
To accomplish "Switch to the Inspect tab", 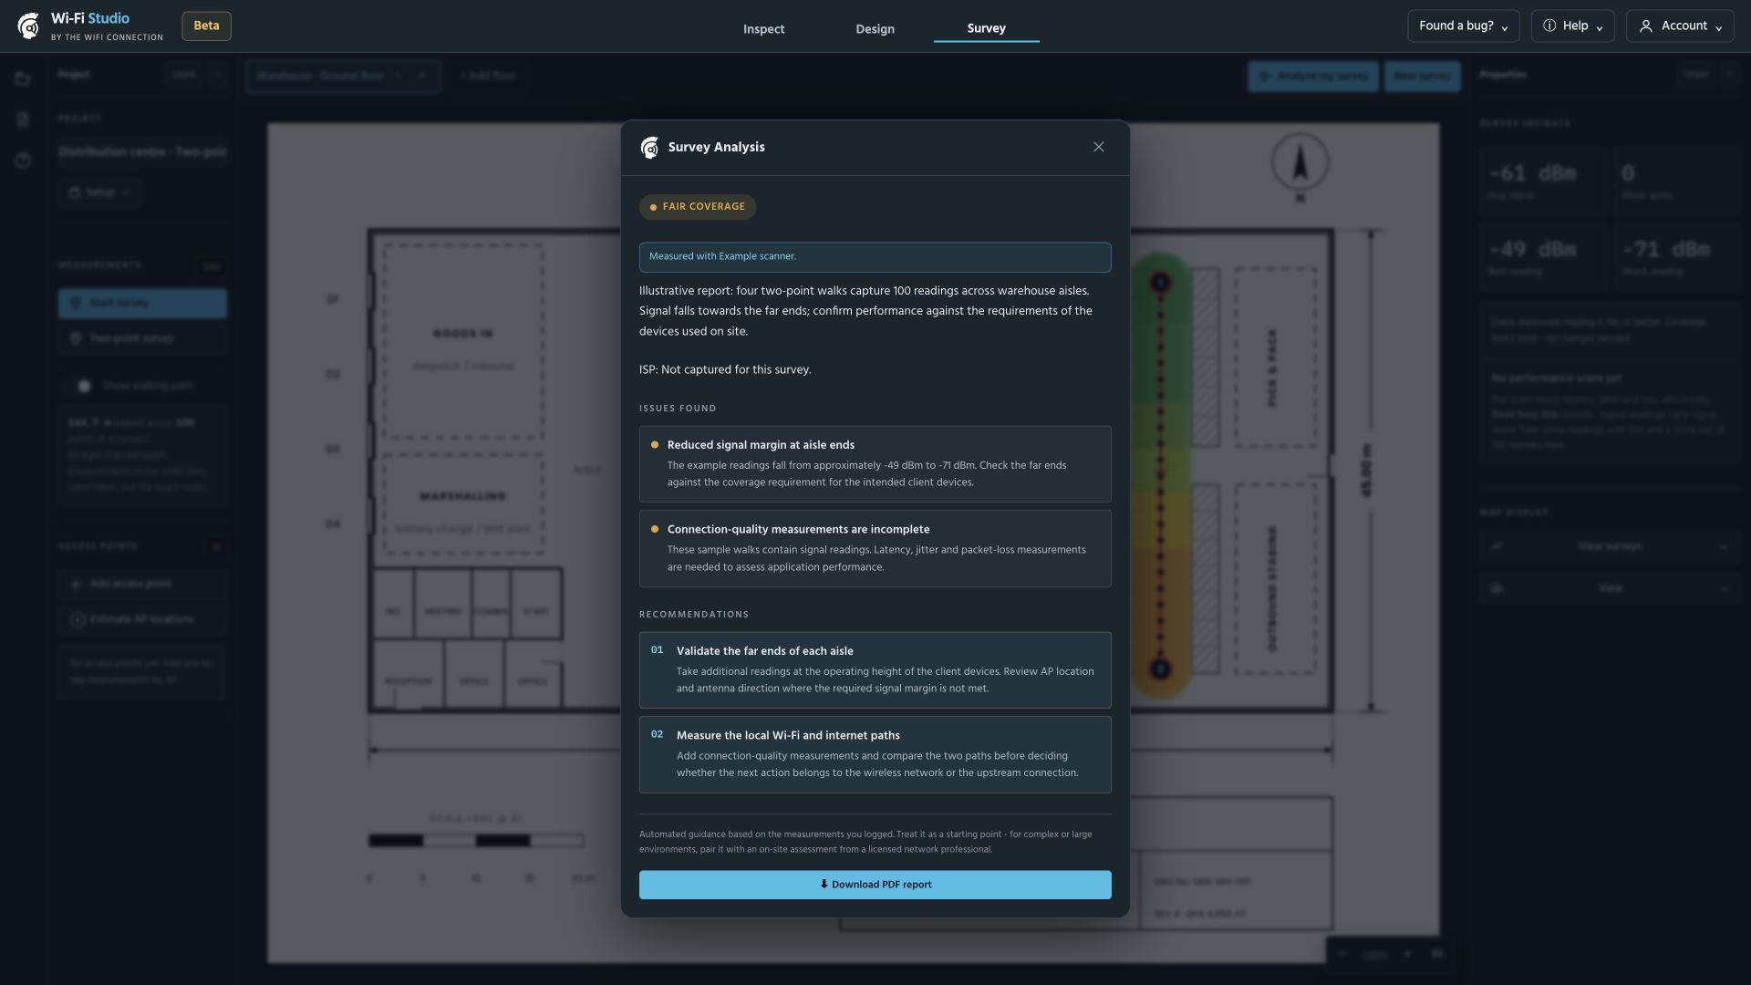I will tap(763, 29).
